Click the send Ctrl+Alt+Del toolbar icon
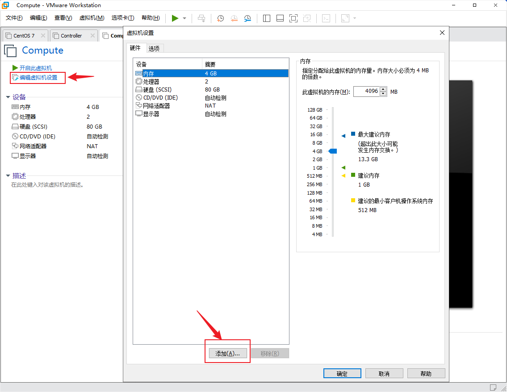Viewport: 507px width, 392px height. click(x=201, y=18)
